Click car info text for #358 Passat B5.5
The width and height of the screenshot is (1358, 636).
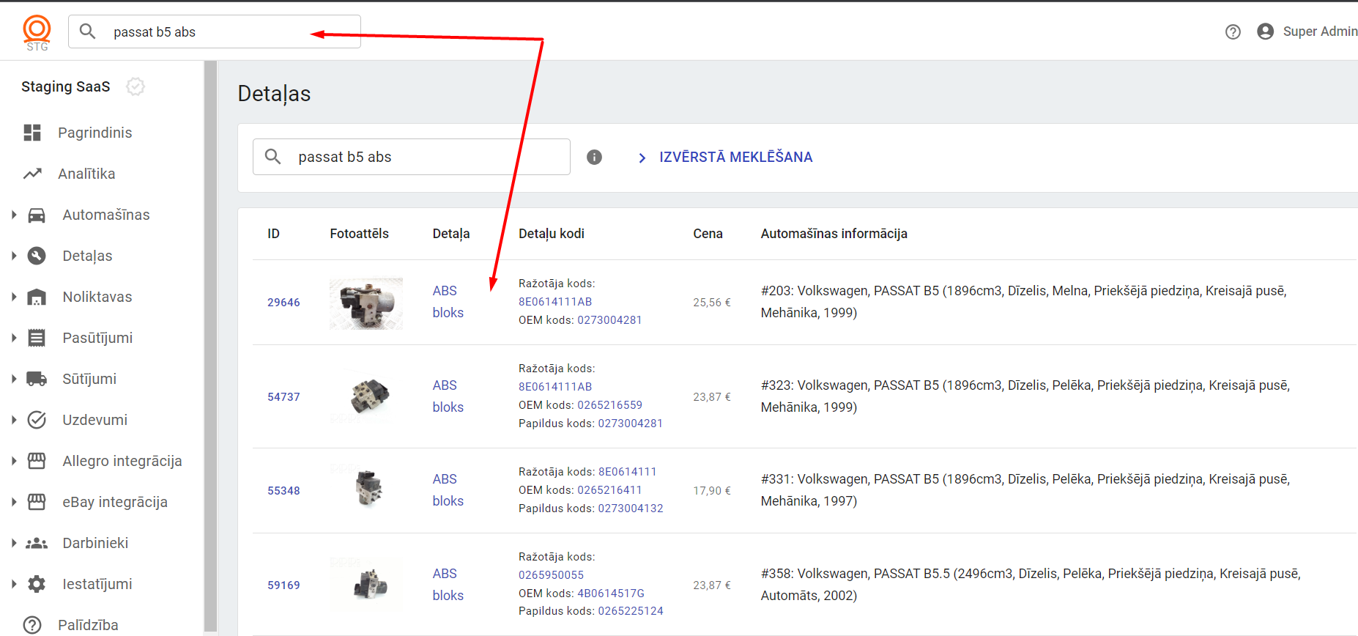click(1031, 585)
